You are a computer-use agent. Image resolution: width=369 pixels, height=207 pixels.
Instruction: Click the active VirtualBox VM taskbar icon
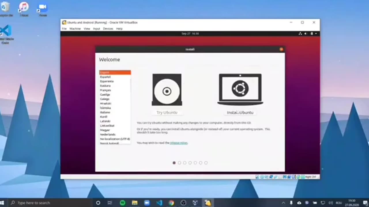(208, 203)
